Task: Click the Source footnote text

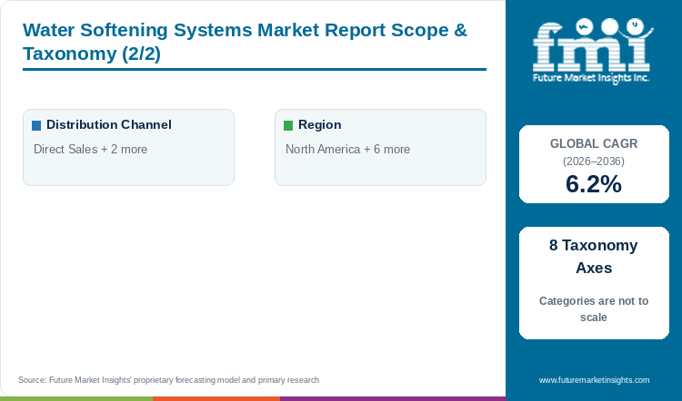Action: click(x=169, y=380)
